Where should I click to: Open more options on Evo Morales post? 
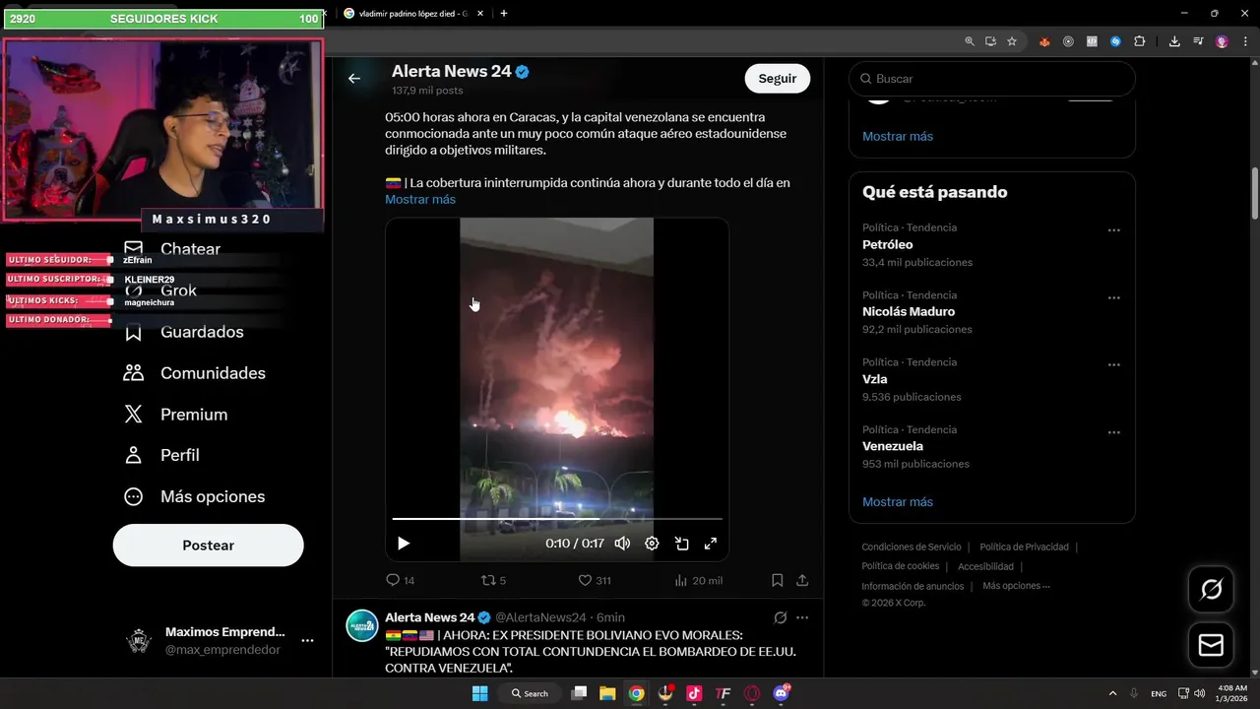802,617
